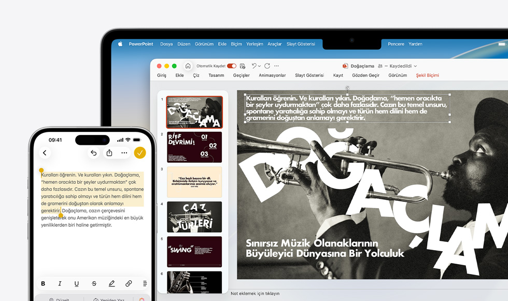Insert a link using the link icon
508x301 pixels.
(x=129, y=283)
